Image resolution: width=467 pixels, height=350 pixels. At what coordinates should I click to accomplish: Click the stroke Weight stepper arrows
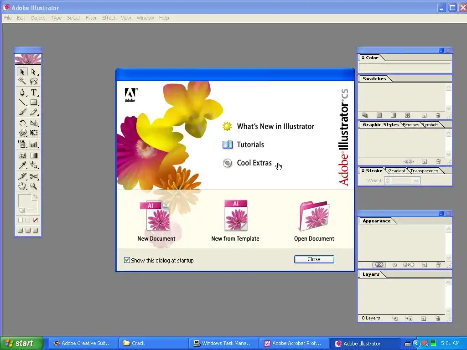point(388,180)
